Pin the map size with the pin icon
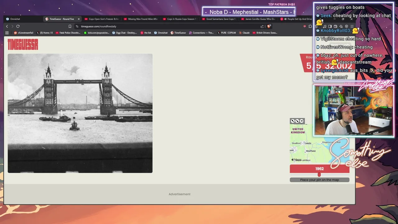 [301, 121]
